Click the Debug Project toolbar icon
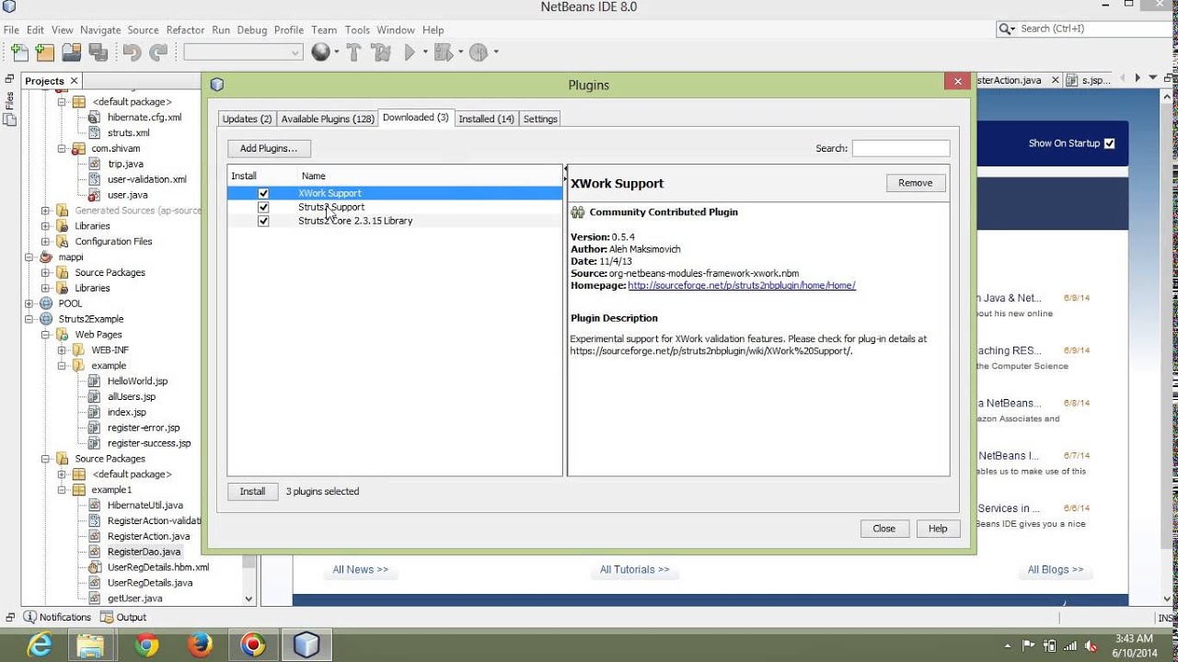The width and height of the screenshot is (1178, 662). (x=443, y=52)
